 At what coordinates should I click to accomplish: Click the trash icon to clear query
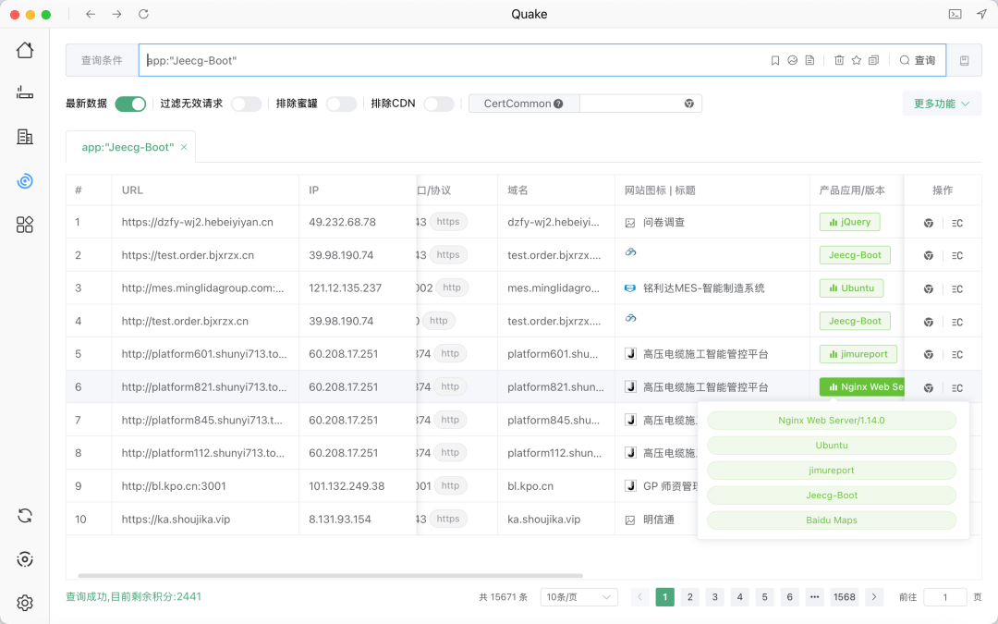coord(839,60)
